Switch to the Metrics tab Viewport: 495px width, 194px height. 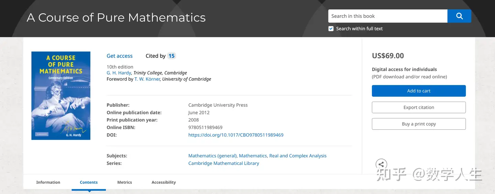124,182
